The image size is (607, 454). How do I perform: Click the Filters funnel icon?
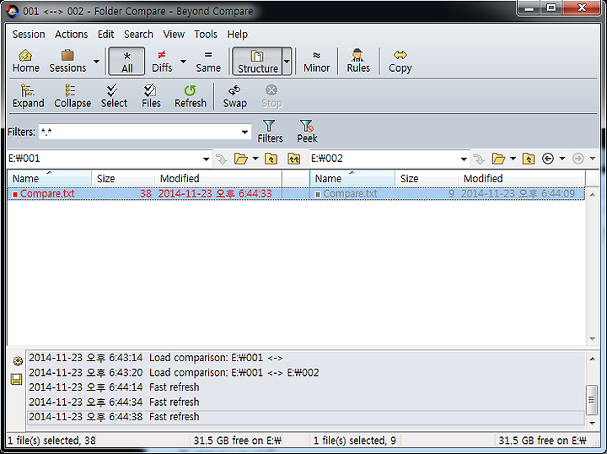coord(270,132)
